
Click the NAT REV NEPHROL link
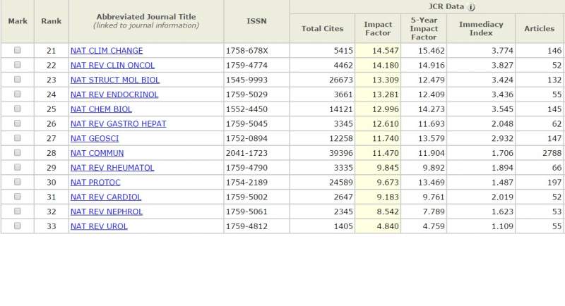(x=107, y=212)
